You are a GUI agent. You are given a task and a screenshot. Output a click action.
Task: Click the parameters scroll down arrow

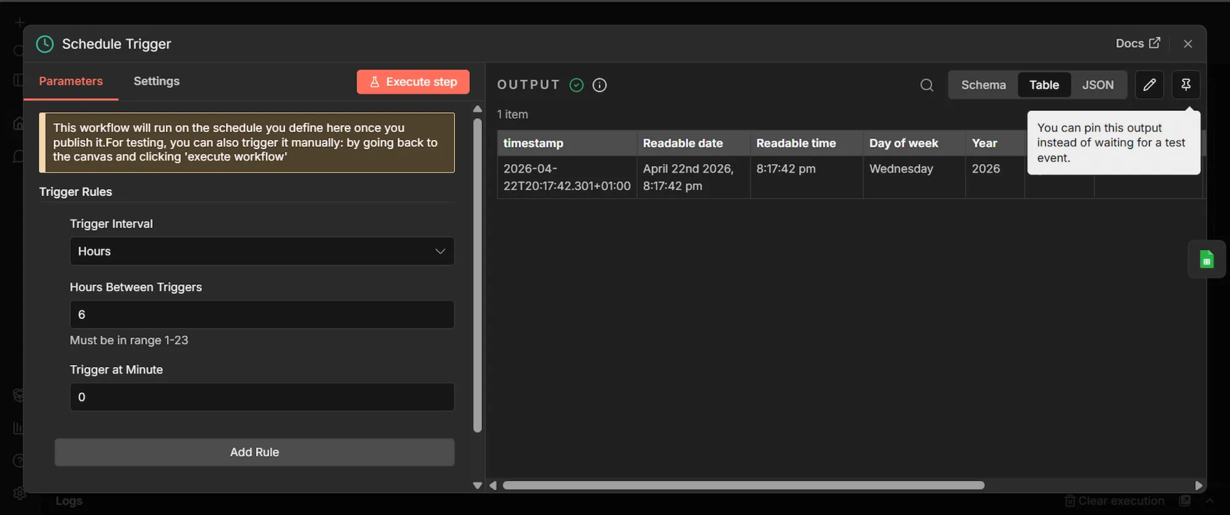(x=477, y=486)
